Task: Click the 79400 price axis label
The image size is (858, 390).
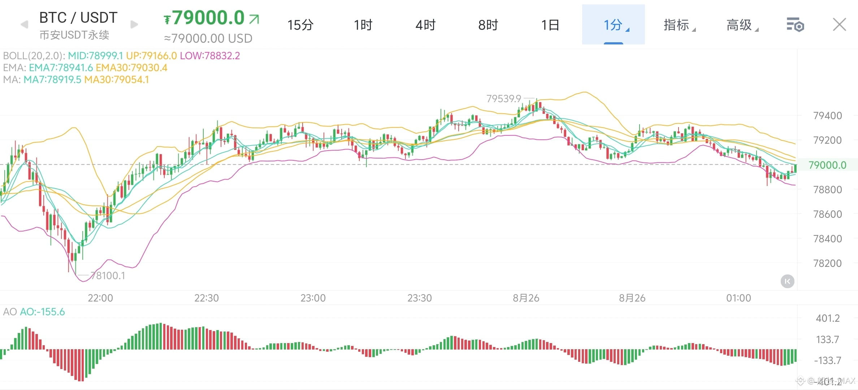Action: (x=827, y=116)
